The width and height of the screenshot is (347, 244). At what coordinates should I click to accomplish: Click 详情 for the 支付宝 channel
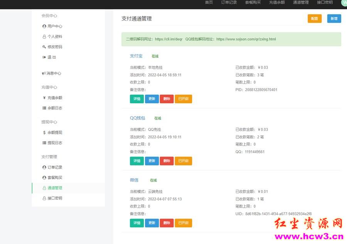pyautogui.click(x=137, y=99)
